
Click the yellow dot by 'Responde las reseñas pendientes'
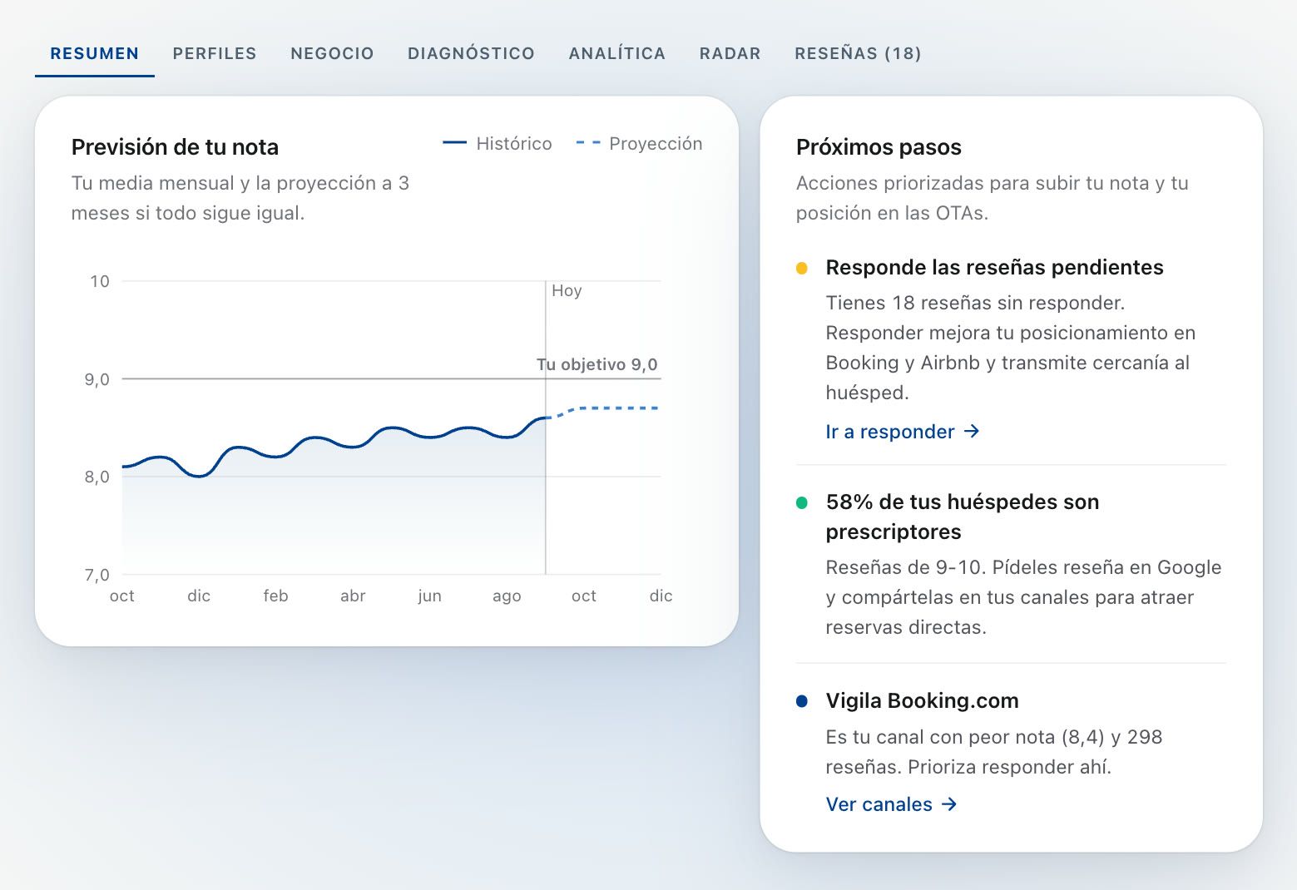click(x=802, y=268)
